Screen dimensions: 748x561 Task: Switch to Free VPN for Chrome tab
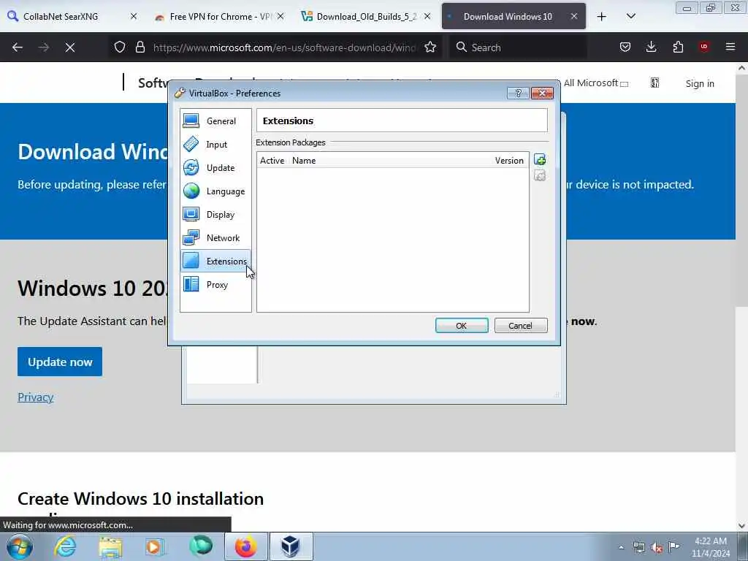tap(221, 16)
